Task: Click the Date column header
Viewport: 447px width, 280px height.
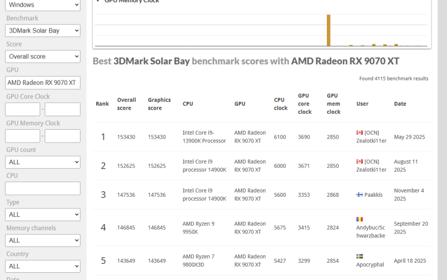Action: tap(400, 104)
